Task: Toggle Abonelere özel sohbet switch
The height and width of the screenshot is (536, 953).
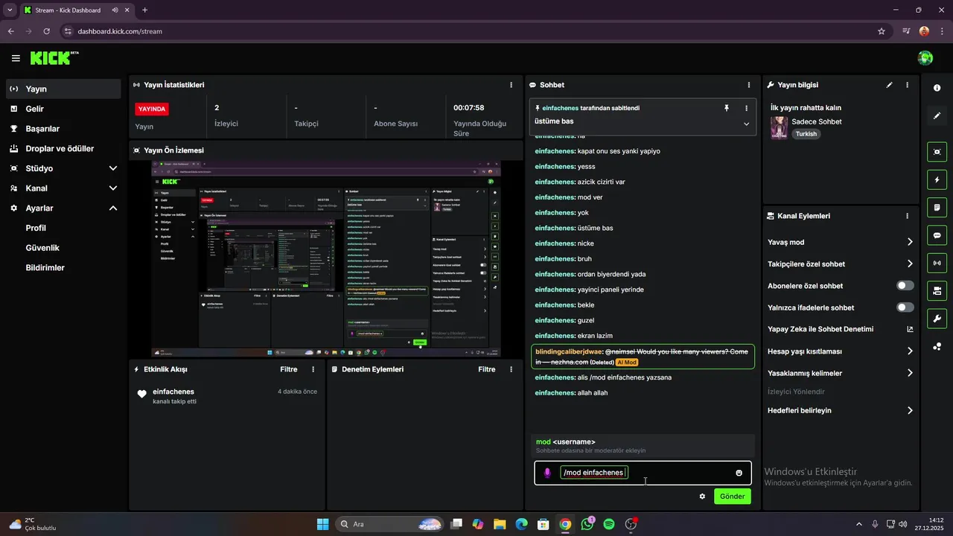Action: (905, 286)
